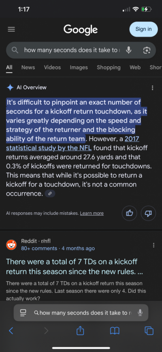Show Safari open tabs overview

click(x=149, y=331)
